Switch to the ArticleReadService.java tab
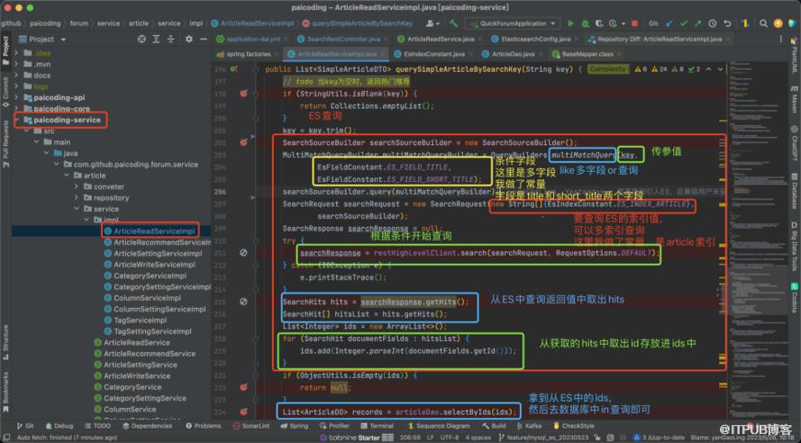Viewport: 801px width, 443px height. (440, 39)
